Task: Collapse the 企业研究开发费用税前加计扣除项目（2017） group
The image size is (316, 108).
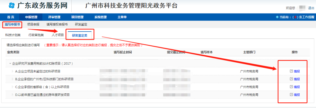Action: tap(10, 64)
